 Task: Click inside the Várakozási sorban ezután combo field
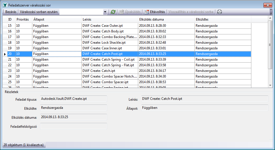pos(81,12)
